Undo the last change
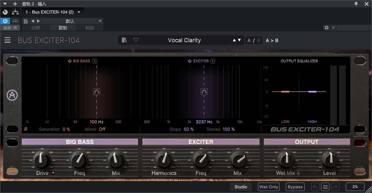 click(x=315, y=187)
